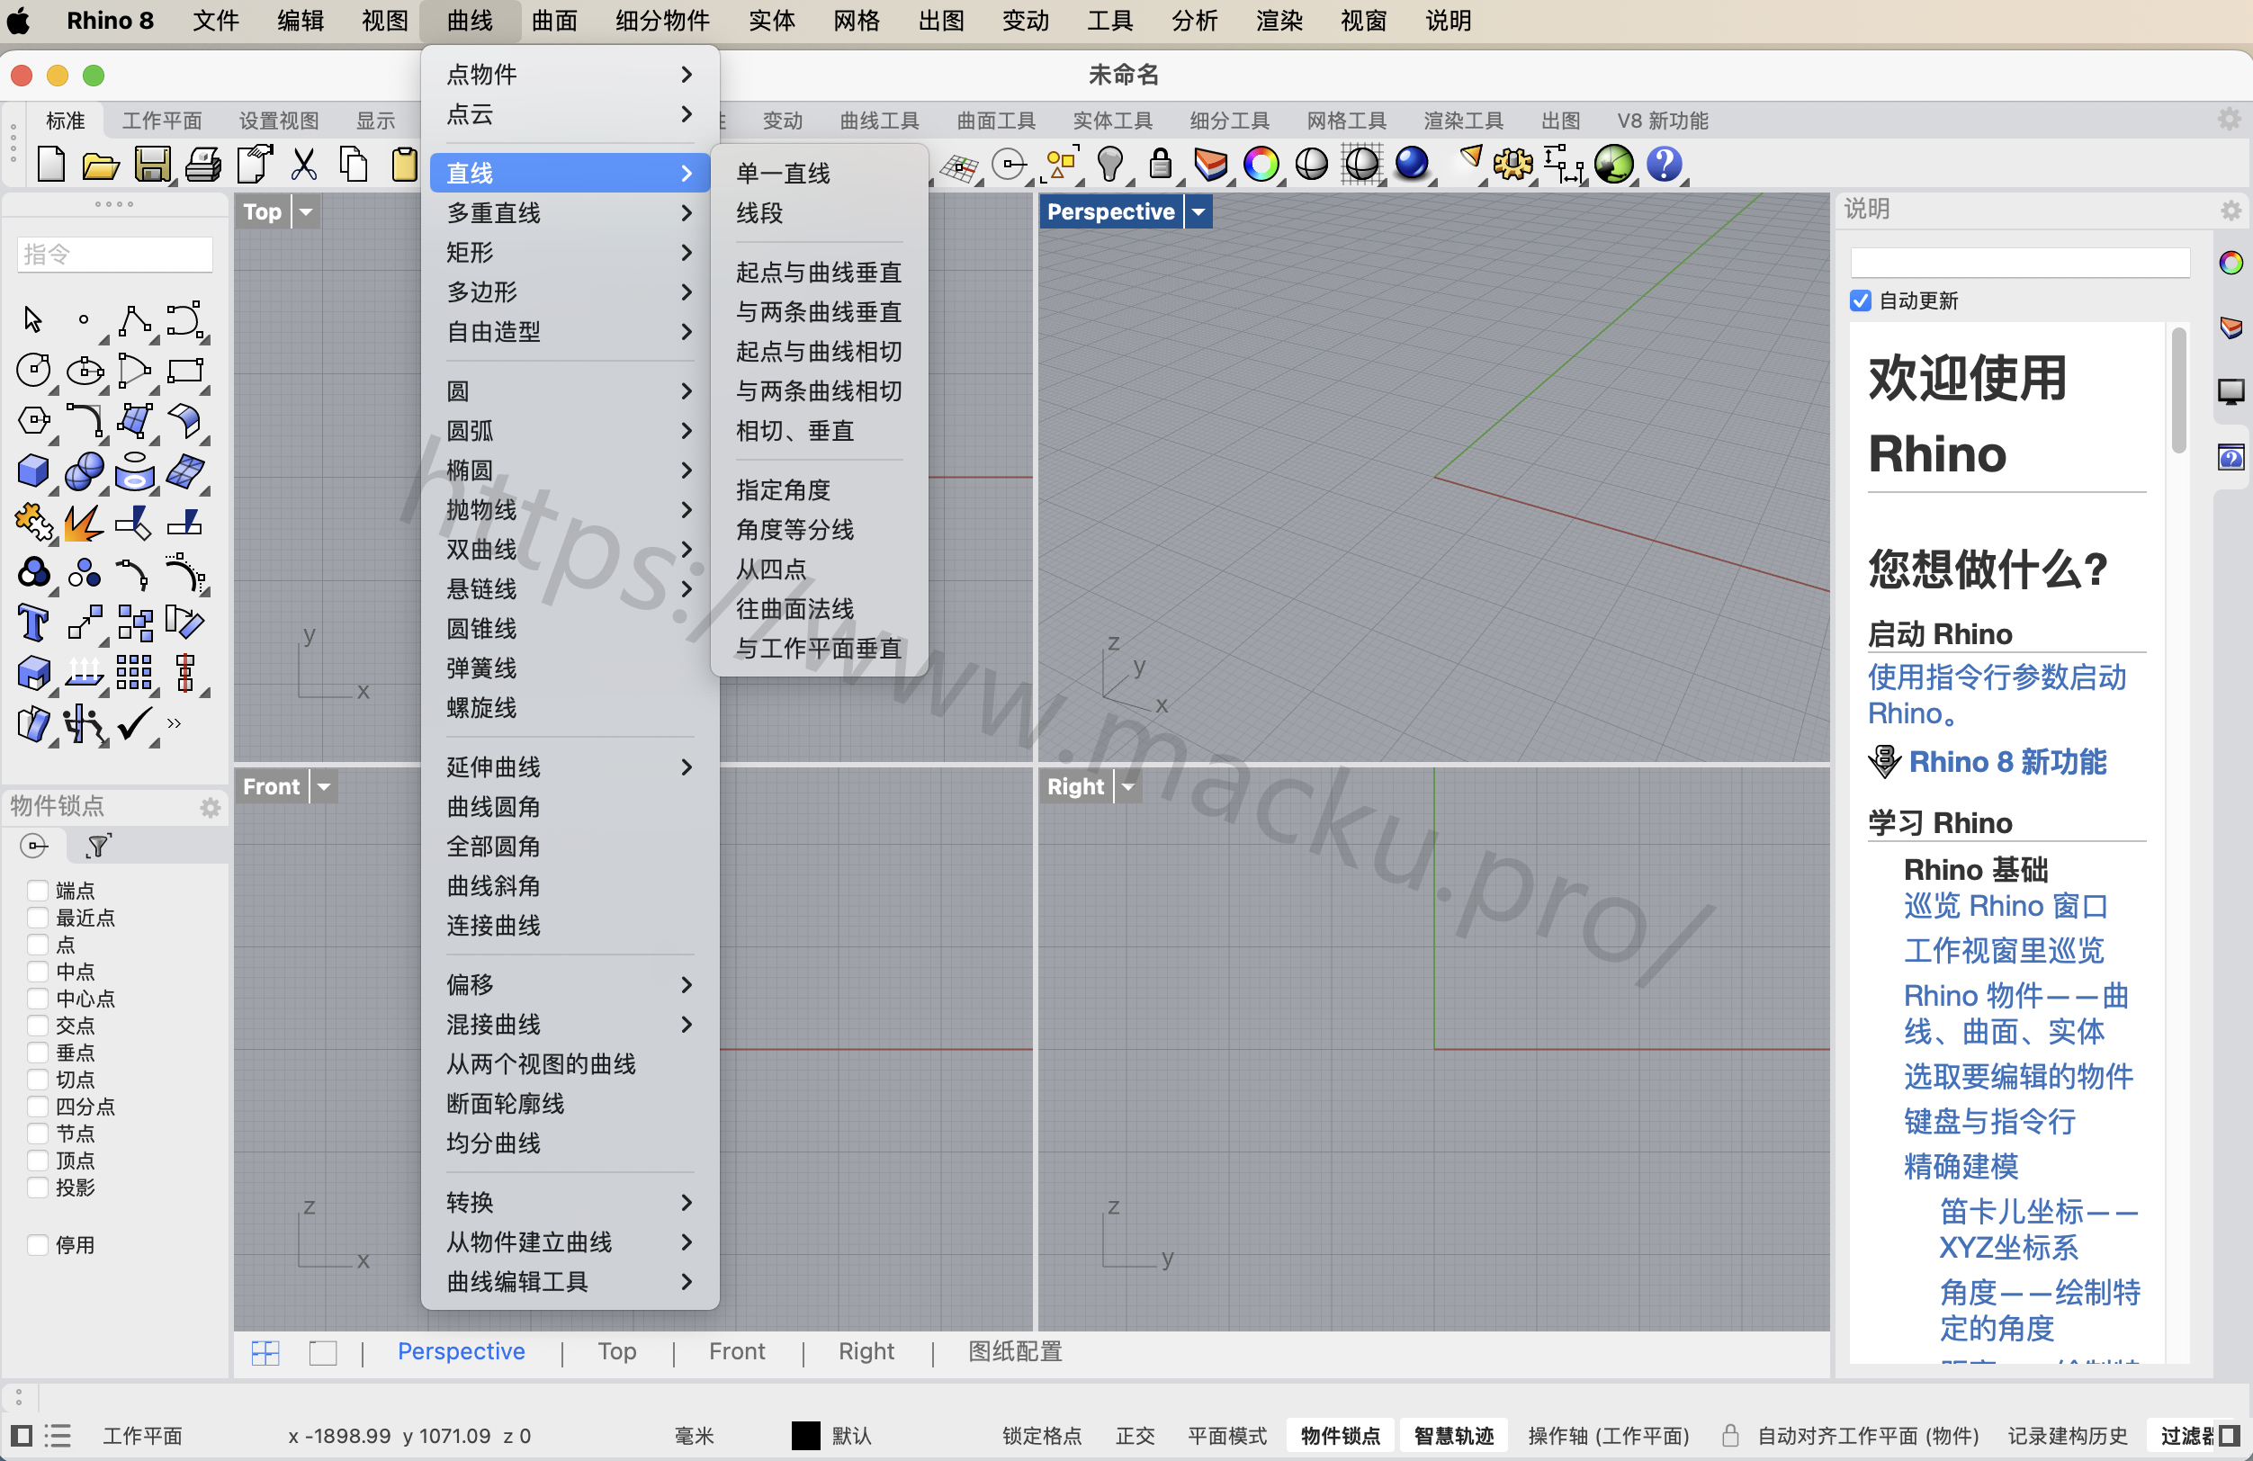The width and height of the screenshot is (2253, 1461).
Task: Click the color wheel panel icon at right
Action: coord(2231,262)
